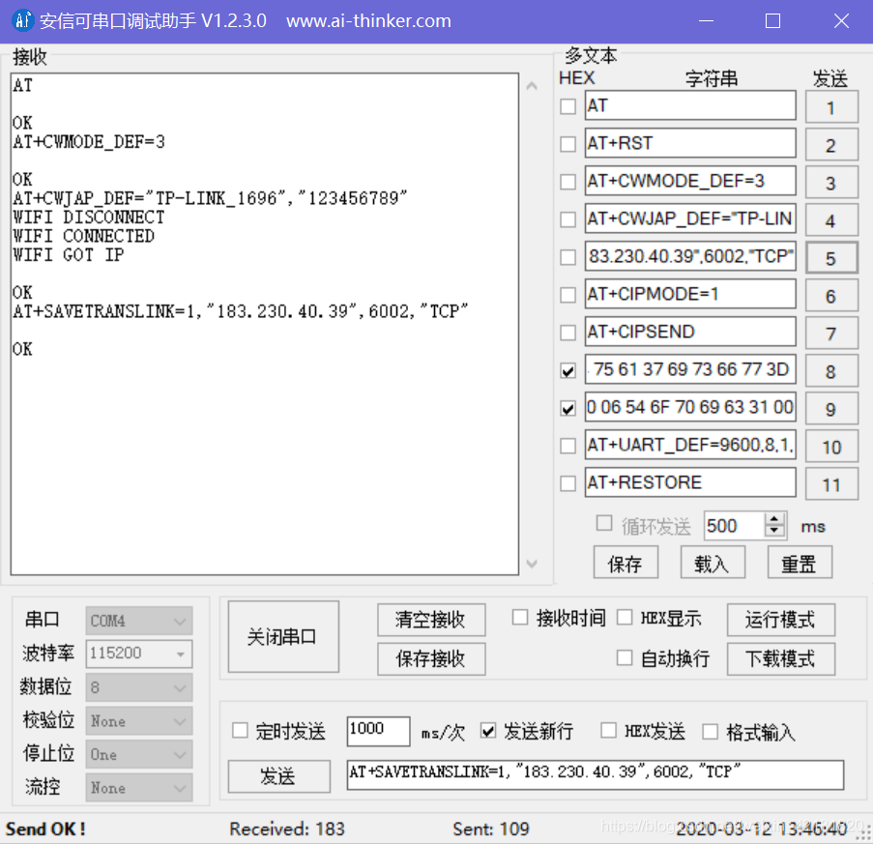
Task: Click the AI-Thinker app logo icon
Action: 23,20
